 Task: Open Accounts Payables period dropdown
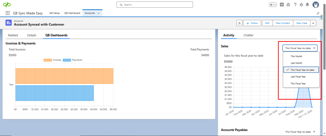click(300, 132)
